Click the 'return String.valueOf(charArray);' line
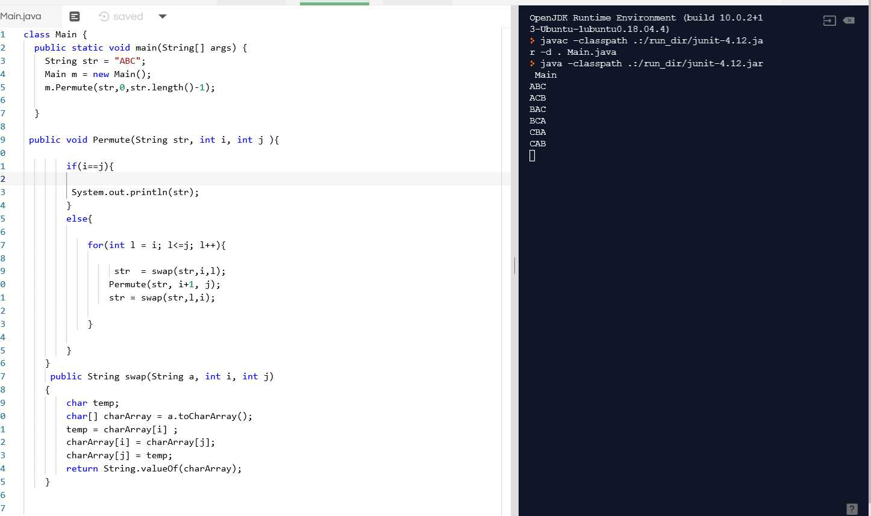871x516 pixels. (x=154, y=468)
